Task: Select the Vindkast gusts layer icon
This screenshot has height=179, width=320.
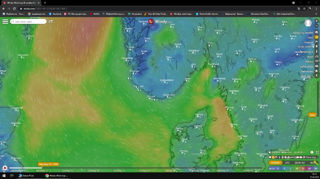Action: coord(316,42)
